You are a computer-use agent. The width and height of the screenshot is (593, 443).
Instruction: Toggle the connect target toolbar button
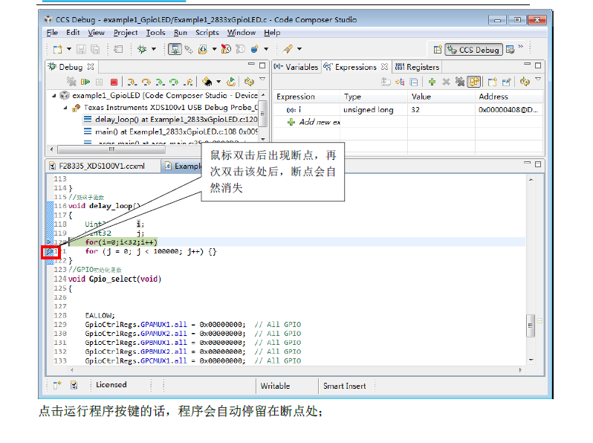pos(175,49)
